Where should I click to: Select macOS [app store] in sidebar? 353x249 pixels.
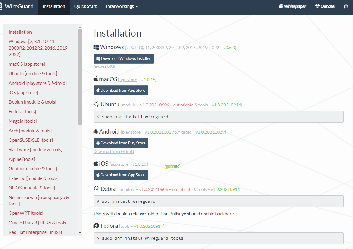tap(27, 64)
